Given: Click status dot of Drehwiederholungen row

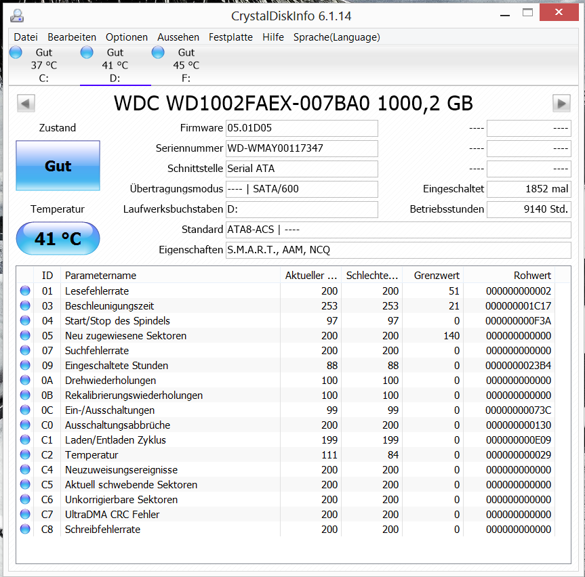Looking at the screenshot, I should click(25, 380).
